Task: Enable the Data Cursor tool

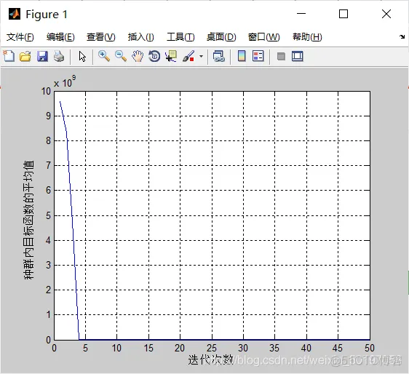Action: pyautogui.click(x=171, y=56)
